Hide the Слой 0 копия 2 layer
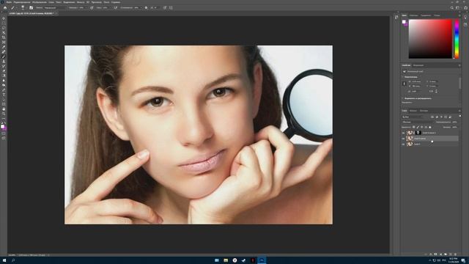Image resolution: width=469 pixels, height=264 pixels. (x=403, y=133)
